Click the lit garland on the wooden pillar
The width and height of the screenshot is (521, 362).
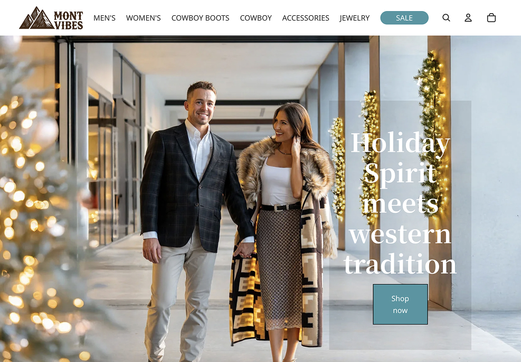[x=432, y=133]
